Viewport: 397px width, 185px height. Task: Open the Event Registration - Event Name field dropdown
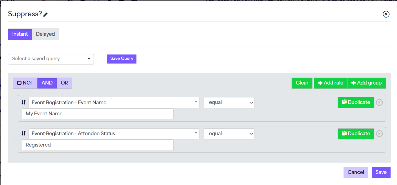tap(114, 102)
